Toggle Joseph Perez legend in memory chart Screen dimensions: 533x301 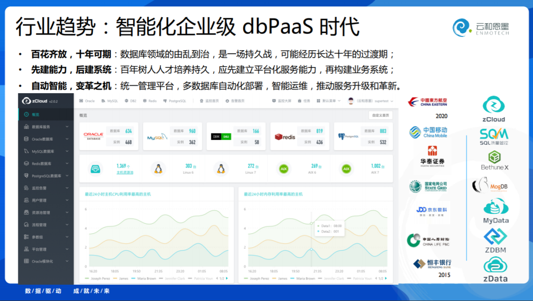[256, 278]
